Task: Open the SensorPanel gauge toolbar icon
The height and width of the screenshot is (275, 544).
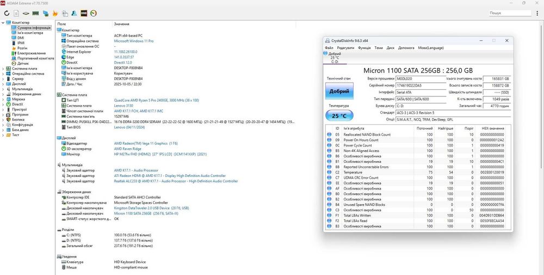Action: point(94,13)
